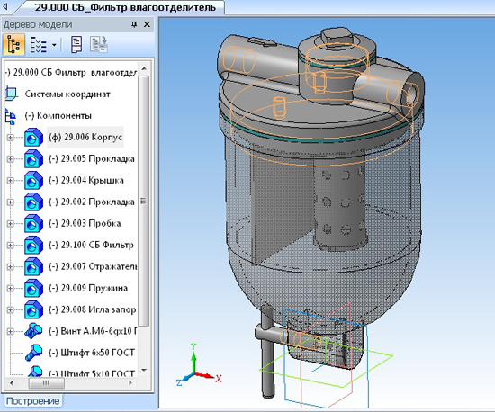Click the tree scrollbar up arrow
495x412 pixels.
144,68
